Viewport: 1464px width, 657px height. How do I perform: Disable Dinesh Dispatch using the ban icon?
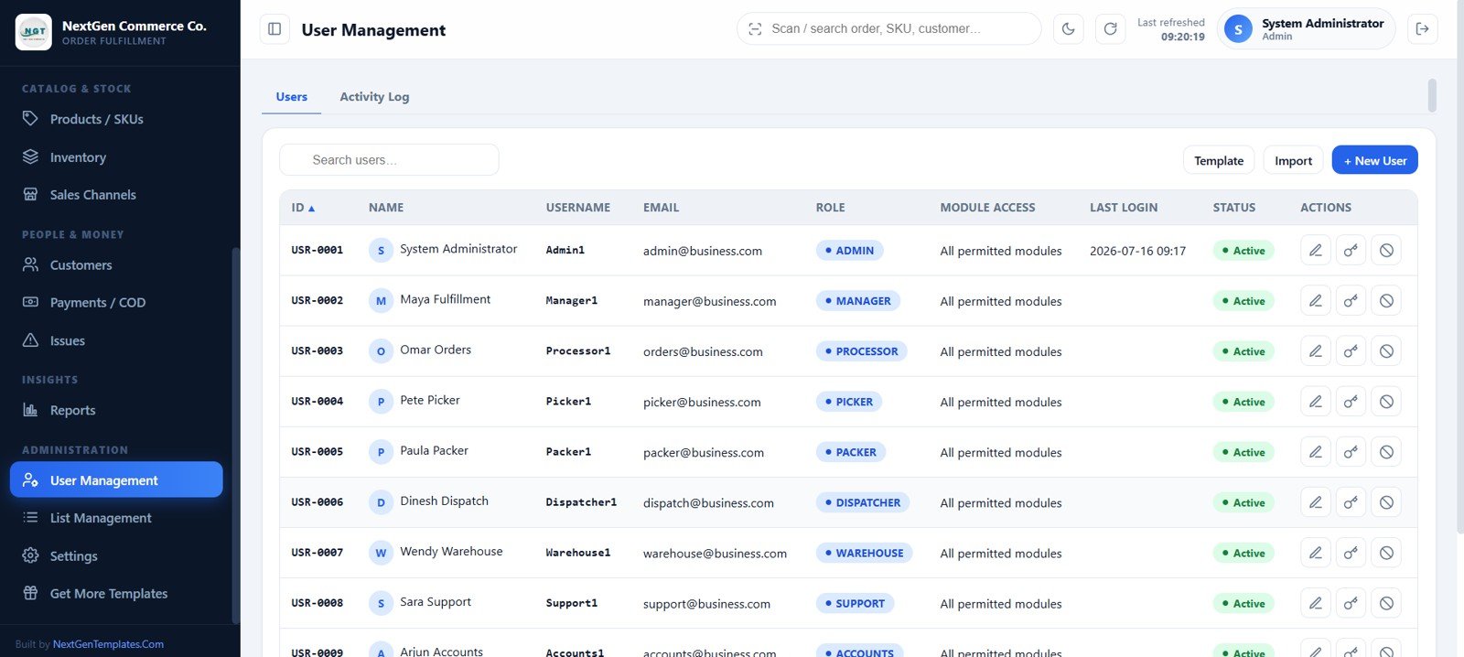[x=1386, y=502]
